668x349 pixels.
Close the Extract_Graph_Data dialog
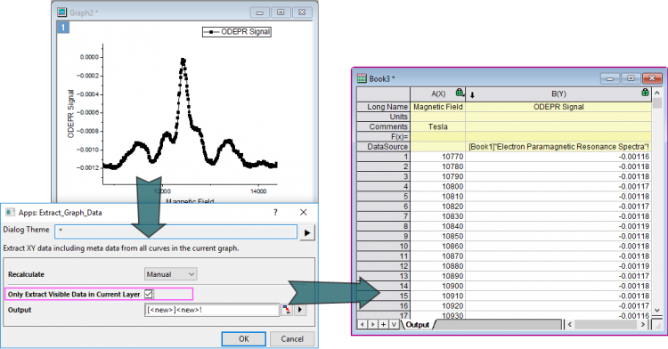(304, 212)
